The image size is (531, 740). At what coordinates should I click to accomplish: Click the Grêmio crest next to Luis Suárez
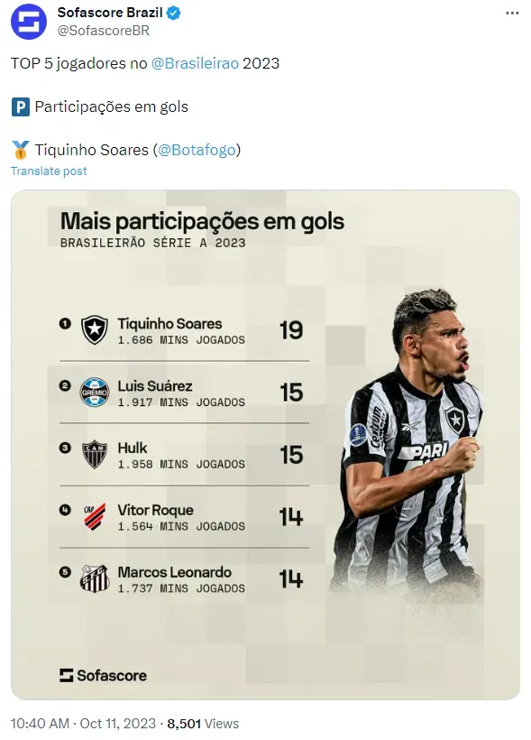pos(95,393)
